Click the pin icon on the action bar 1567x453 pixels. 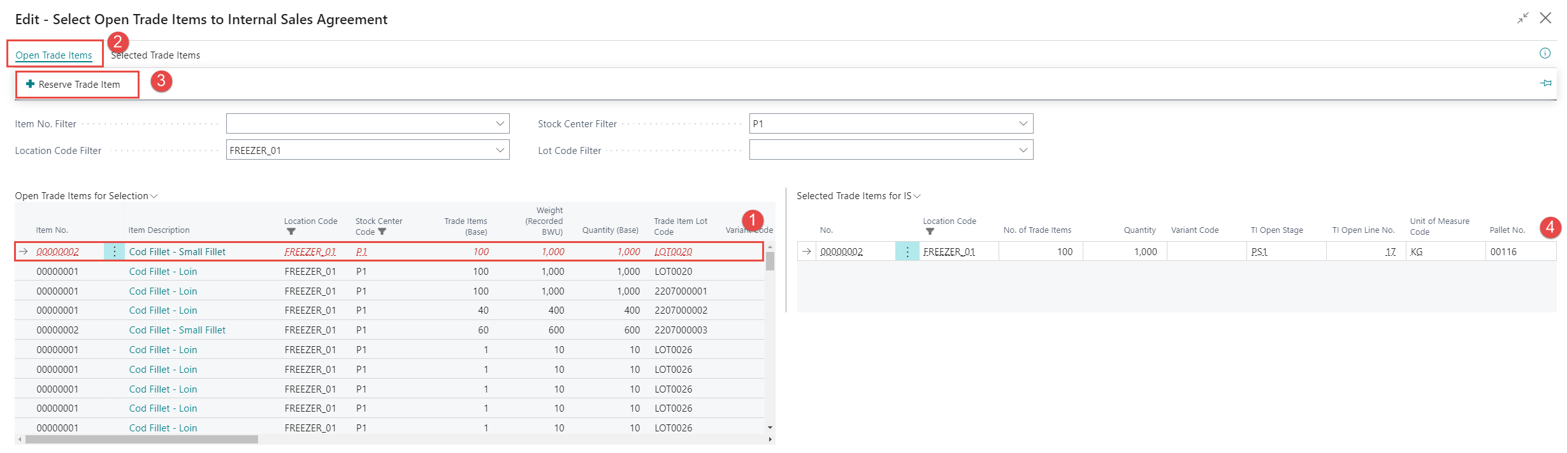coord(1545,83)
